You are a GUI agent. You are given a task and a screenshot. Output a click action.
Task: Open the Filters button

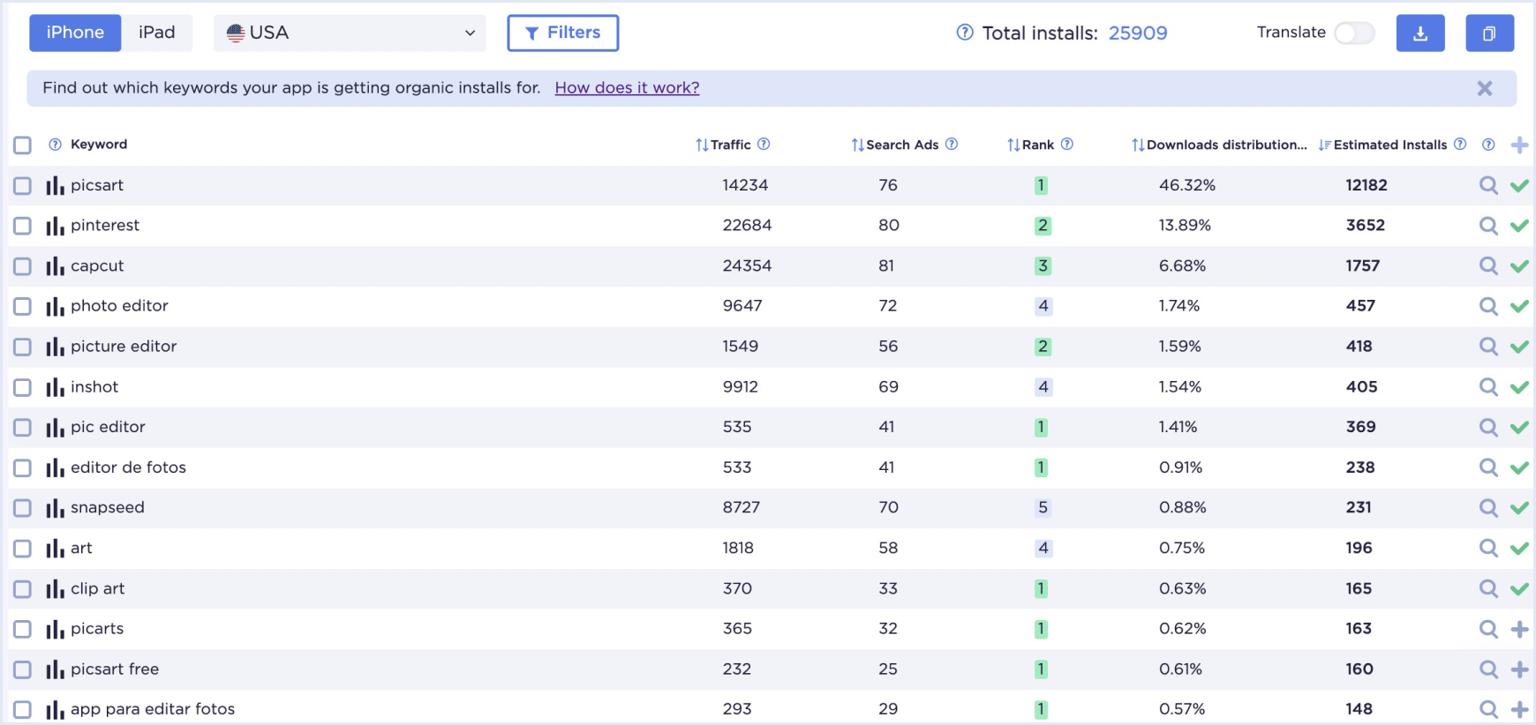562,33
